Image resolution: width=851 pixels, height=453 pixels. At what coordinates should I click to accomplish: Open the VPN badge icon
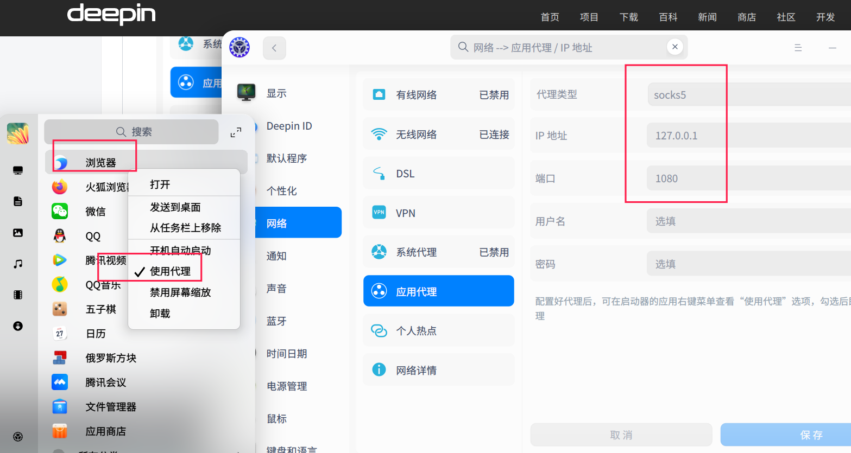(379, 213)
